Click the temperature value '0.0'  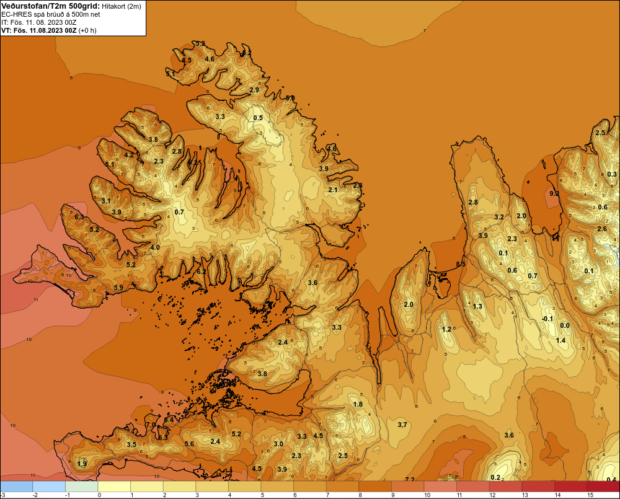[x=565, y=325]
